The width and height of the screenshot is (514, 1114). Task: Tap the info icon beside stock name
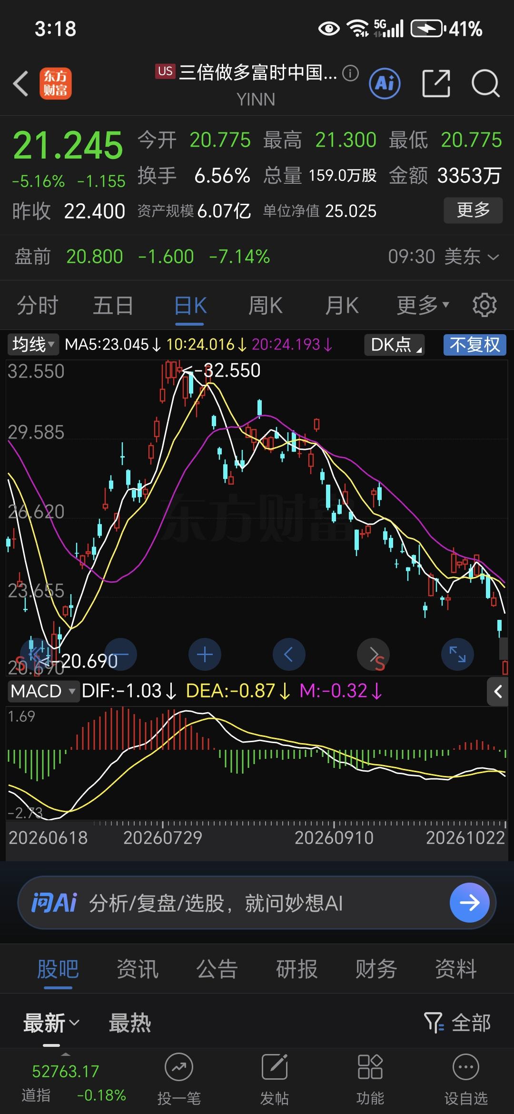pos(350,73)
